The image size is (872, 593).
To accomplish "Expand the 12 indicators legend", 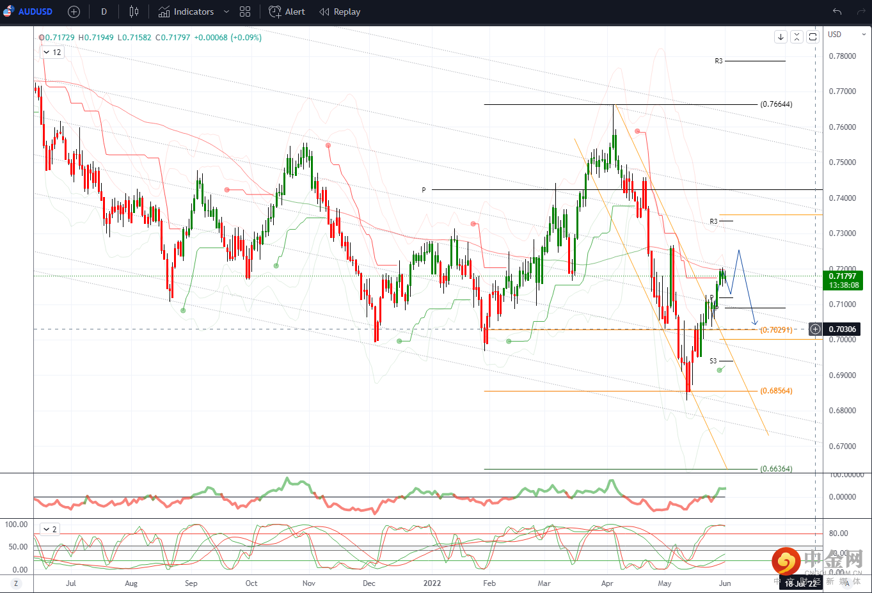I will pyautogui.click(x=52, y=52).
